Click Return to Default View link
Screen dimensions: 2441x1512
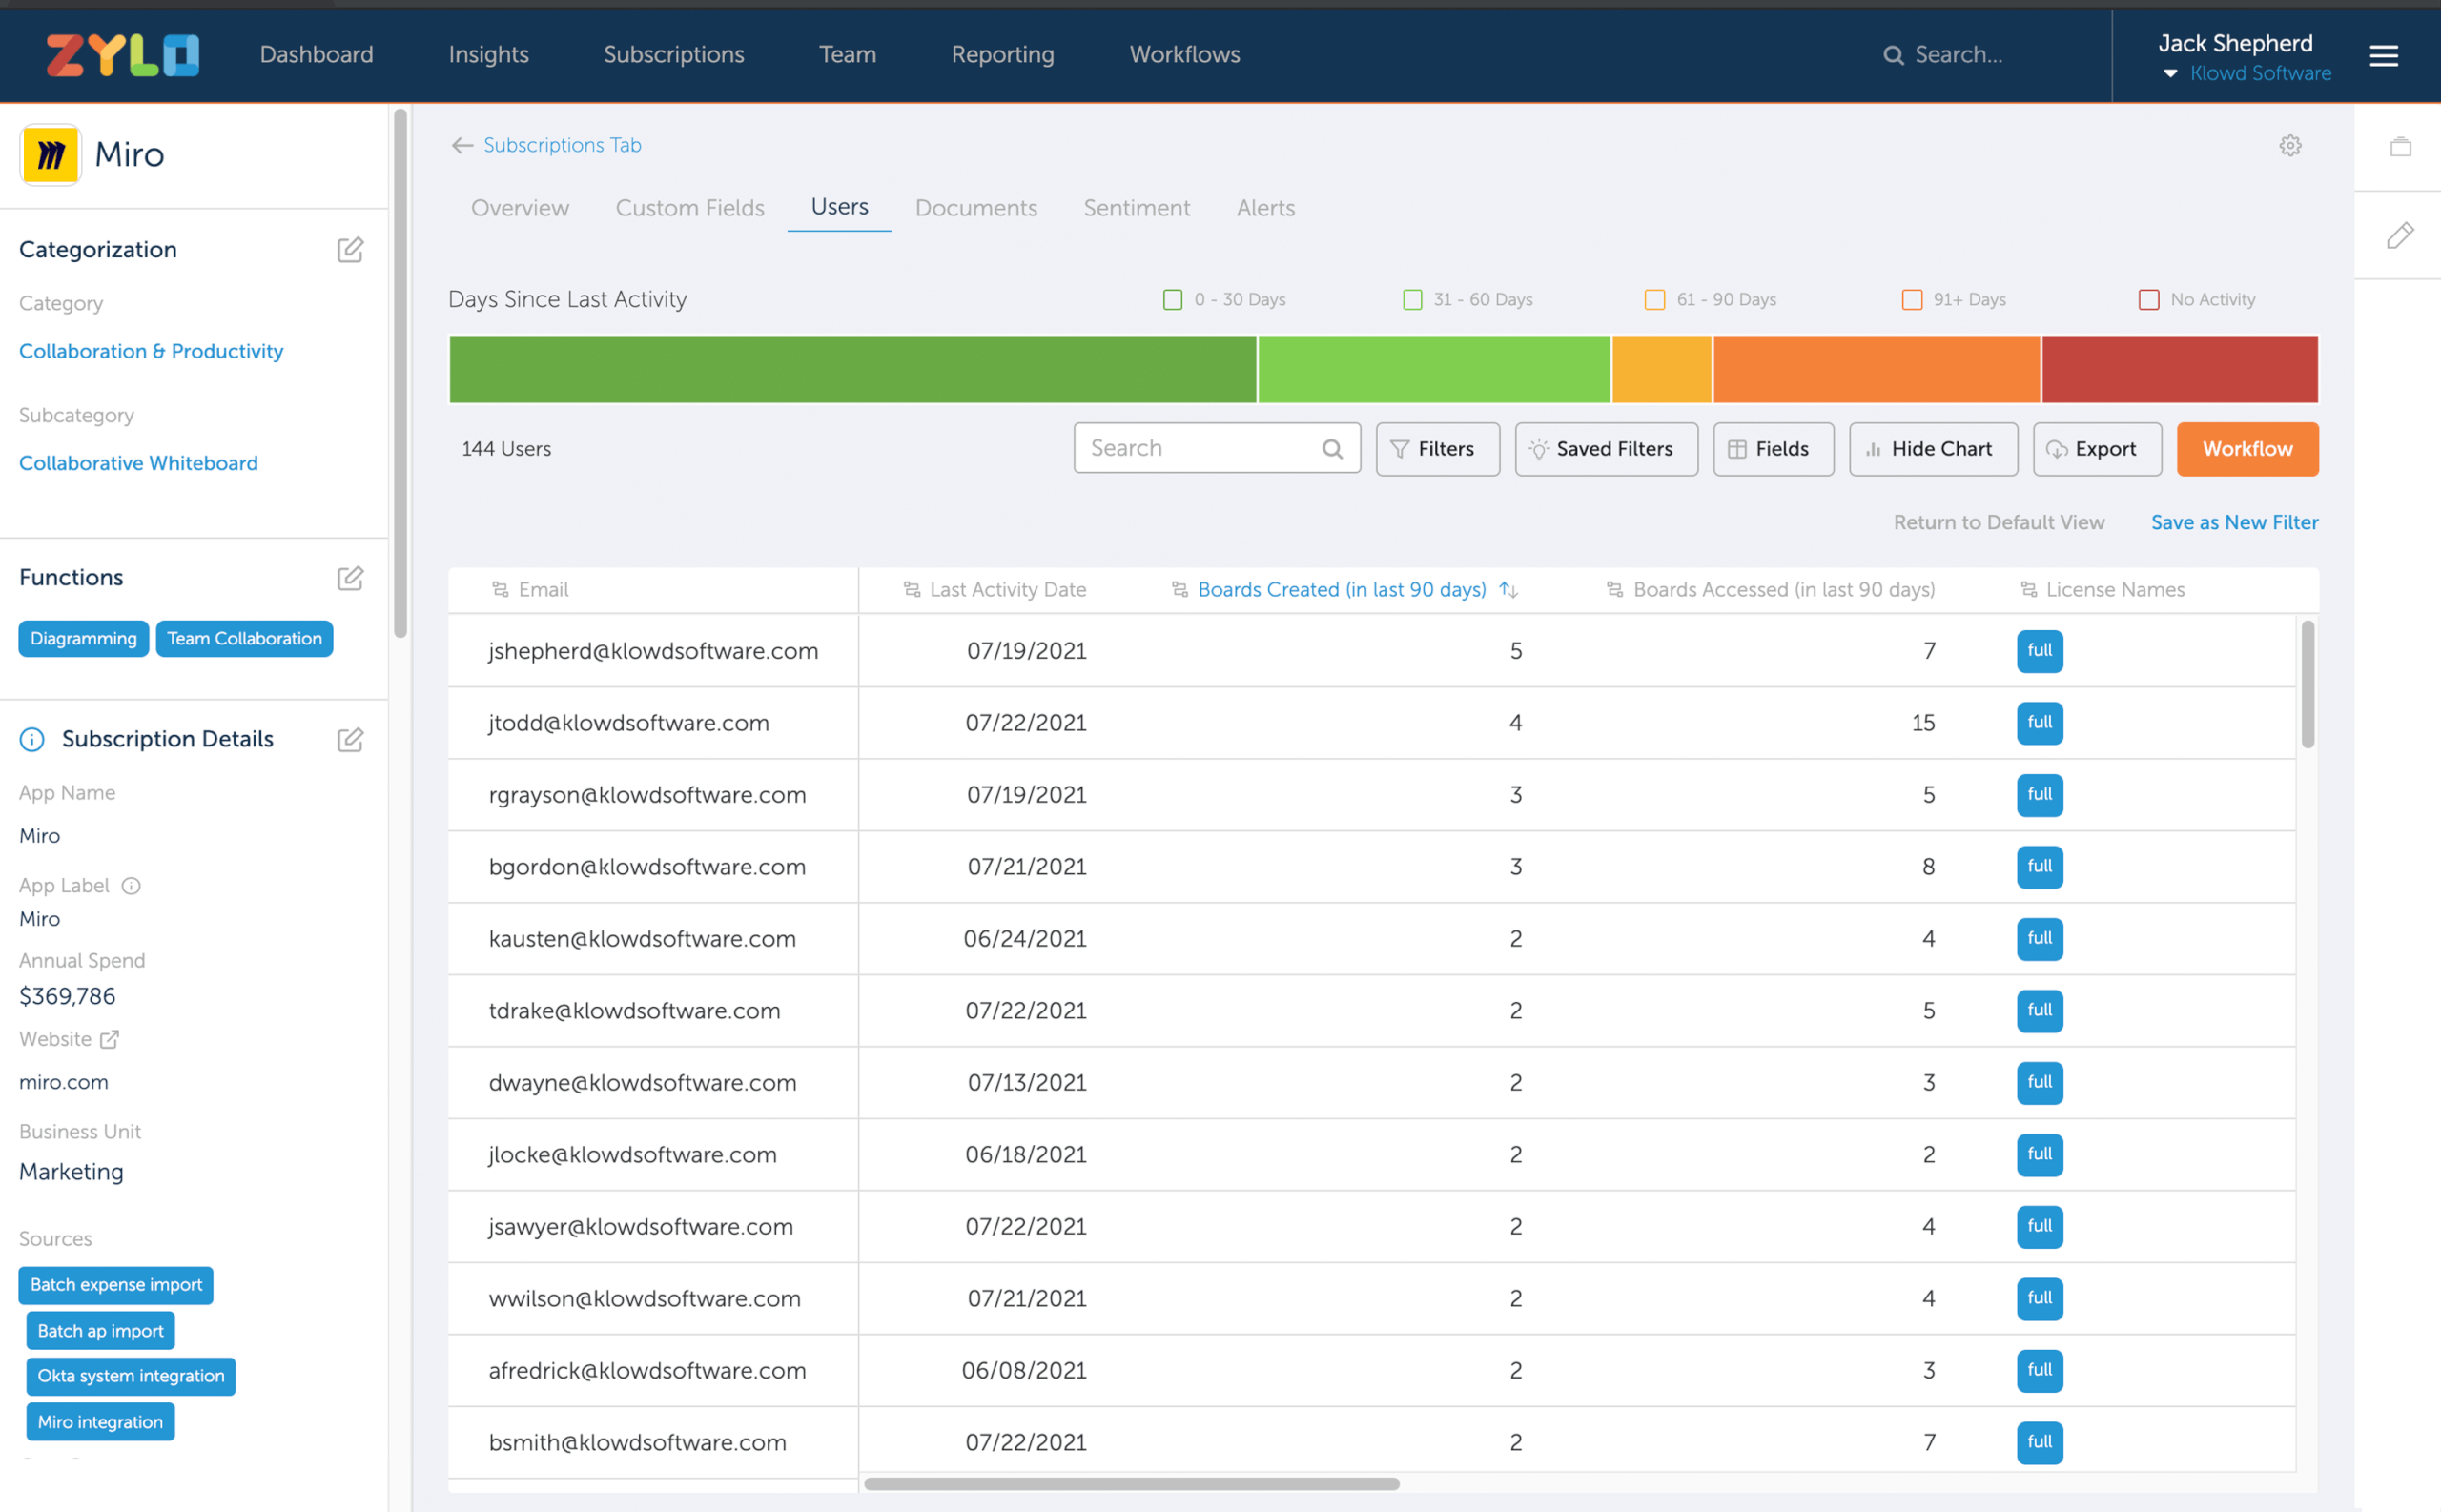point(1998,522)
